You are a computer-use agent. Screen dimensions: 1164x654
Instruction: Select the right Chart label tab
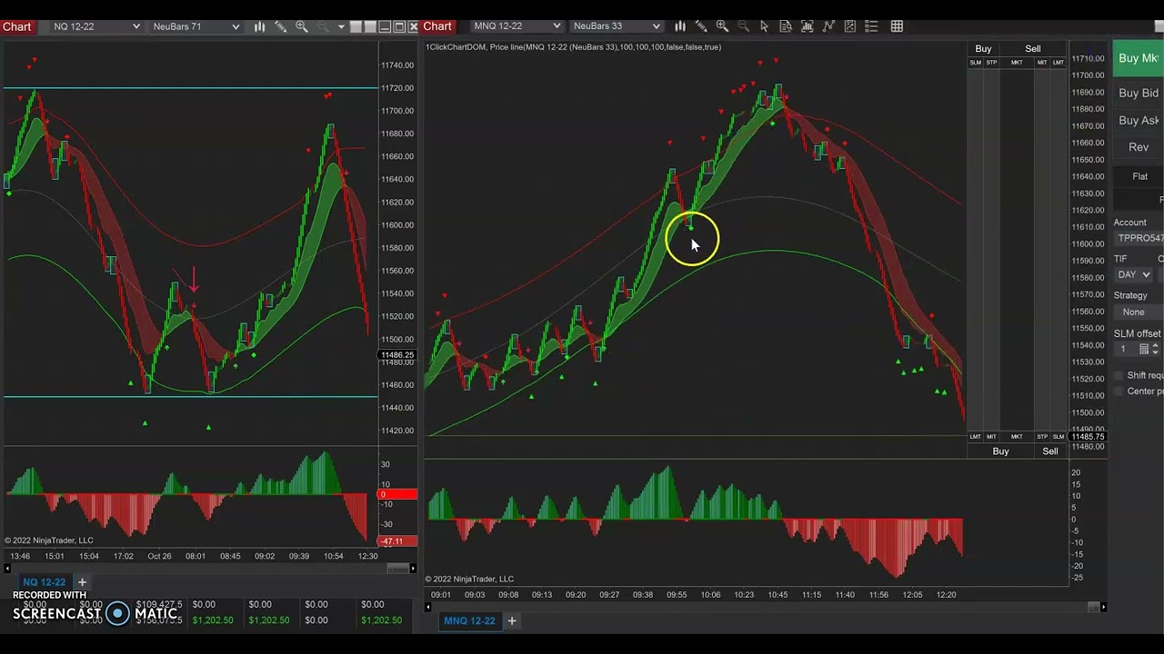point(437,26)
